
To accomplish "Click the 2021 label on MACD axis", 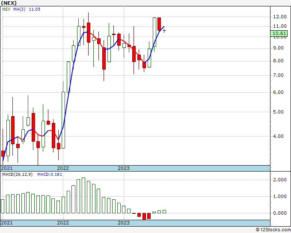I will (7, 223).
